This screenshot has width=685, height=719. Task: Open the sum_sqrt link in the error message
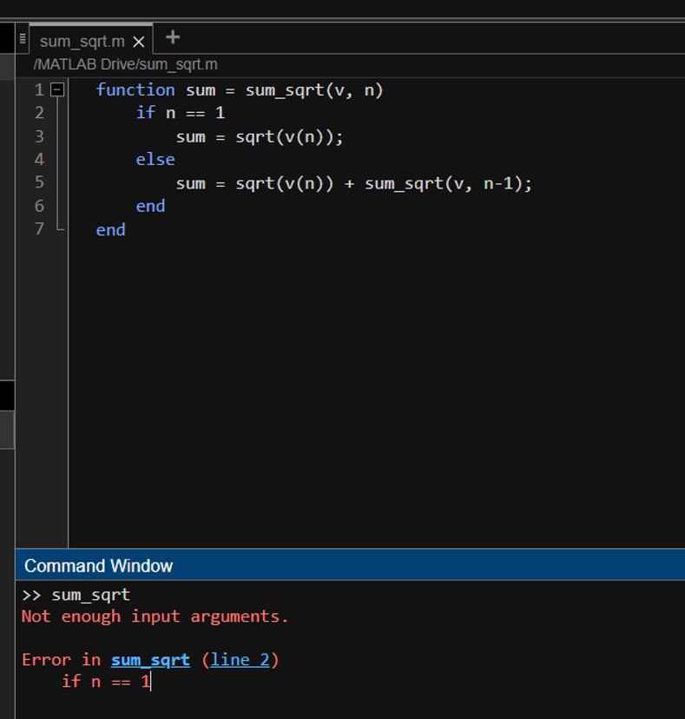pos(150,660)
